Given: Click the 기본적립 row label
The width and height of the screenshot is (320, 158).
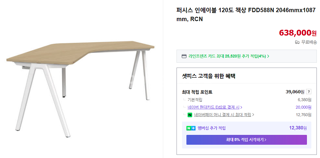Looking at the screenshot, I should tap(195, 100).
